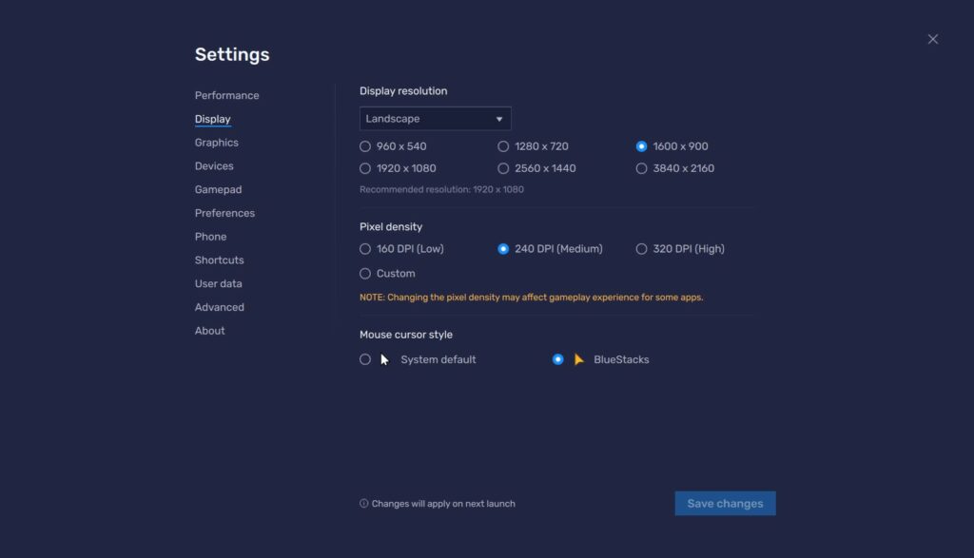Open the Shortcuts settings section
This screenshot has width=974, height=558.
(219, 260)
